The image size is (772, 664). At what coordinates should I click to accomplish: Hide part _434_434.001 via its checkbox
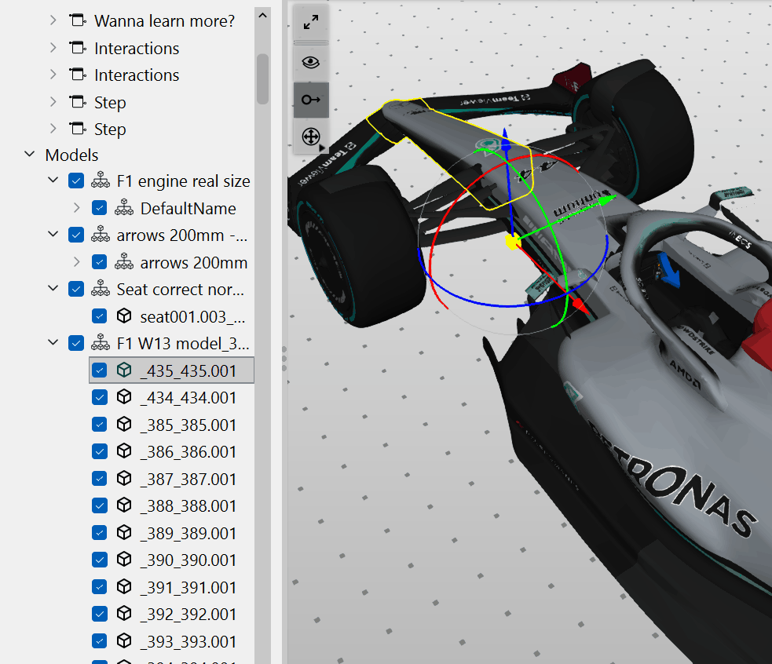point(100,396)
